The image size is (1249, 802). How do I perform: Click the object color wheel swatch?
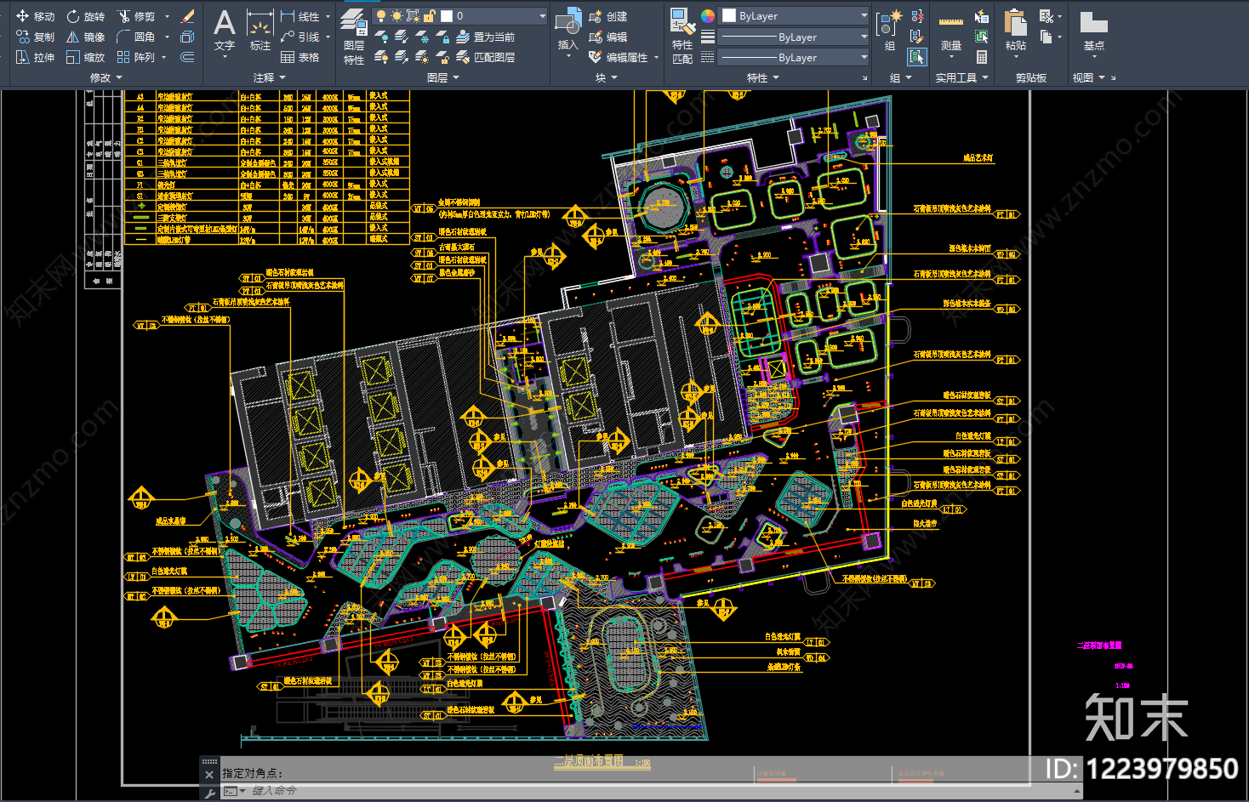[708, 16]
